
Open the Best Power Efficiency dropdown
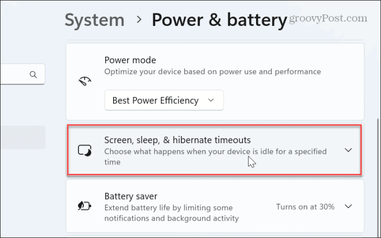click(164, 100)
